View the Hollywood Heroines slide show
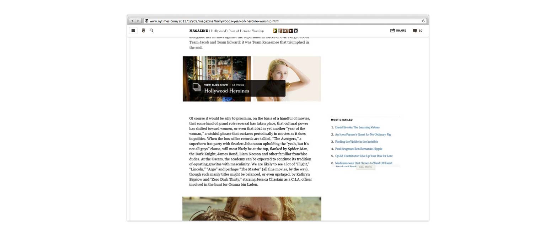This screenshot has width=556, height=238. click(x=226, y=91)
